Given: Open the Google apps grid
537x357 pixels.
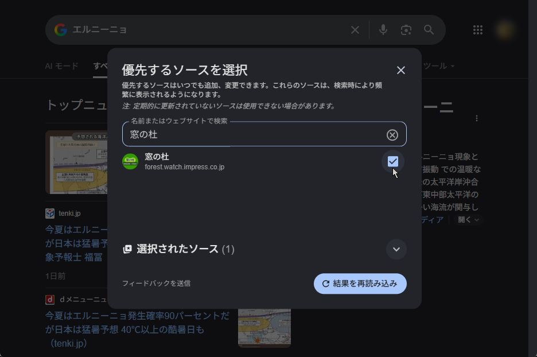Looking at the screenshot, I should pos(478,30).
